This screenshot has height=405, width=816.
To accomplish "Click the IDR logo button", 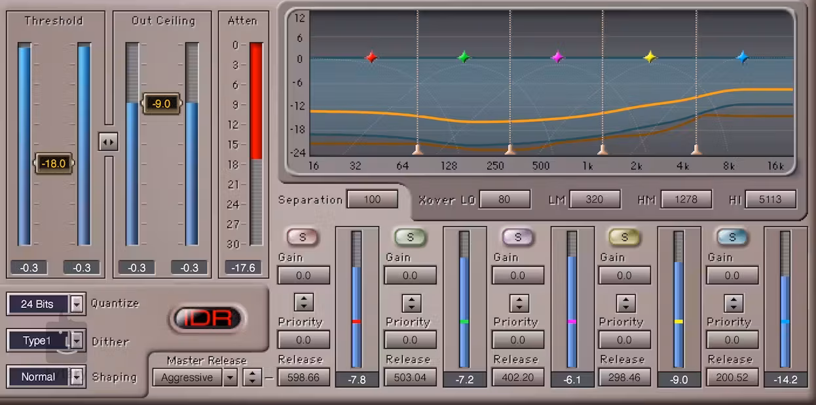I will click(x=207, y=319).
